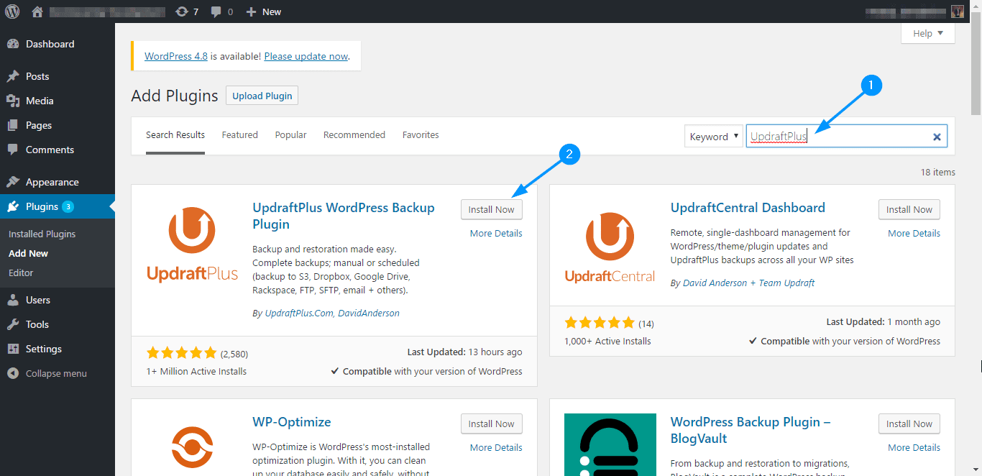The width and height of the screenshot is (982, 476).
Task: Click the Appearance paintbrush icon
Action: pos(13,182)
